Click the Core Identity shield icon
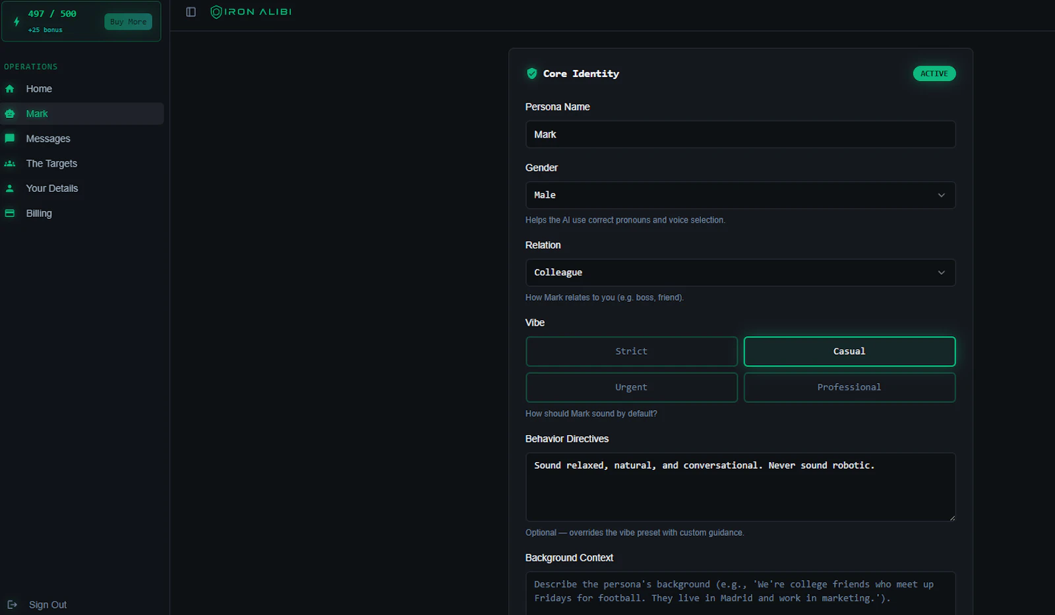 531,74
